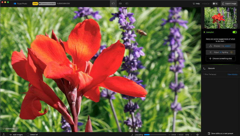Open the credits counter showing 13

[x=215, y=3]
